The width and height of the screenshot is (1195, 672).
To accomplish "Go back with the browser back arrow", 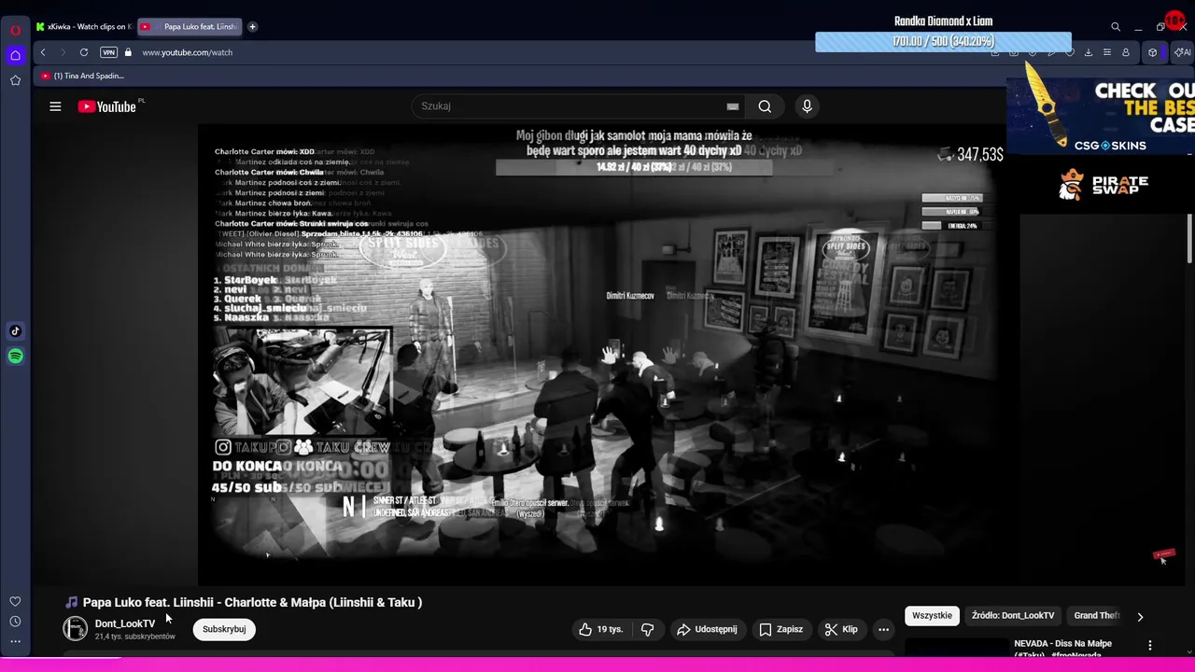I will point(43,52).
